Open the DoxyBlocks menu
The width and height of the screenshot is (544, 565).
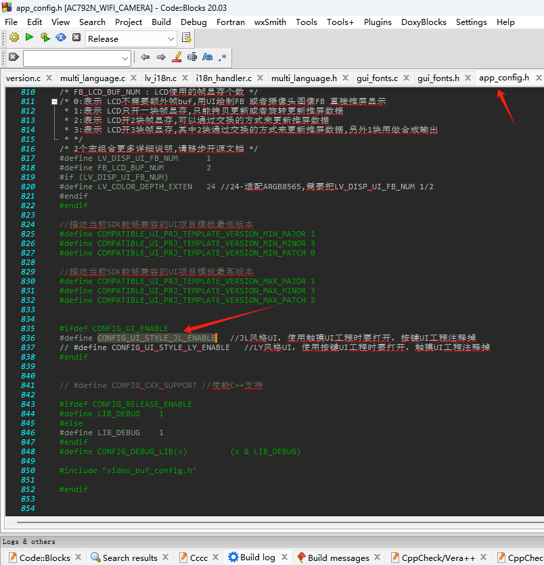pyautogui.click(x=424, y=22)
